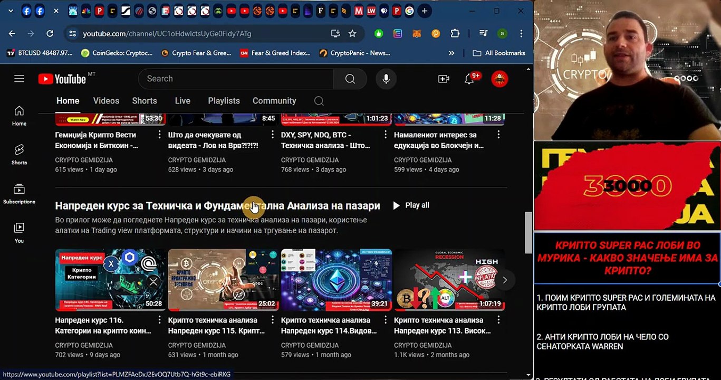Image resolution: width=721 pixels, height=380 pixels.
Task: Click the browser address bar URL
Action: [167, 33]
